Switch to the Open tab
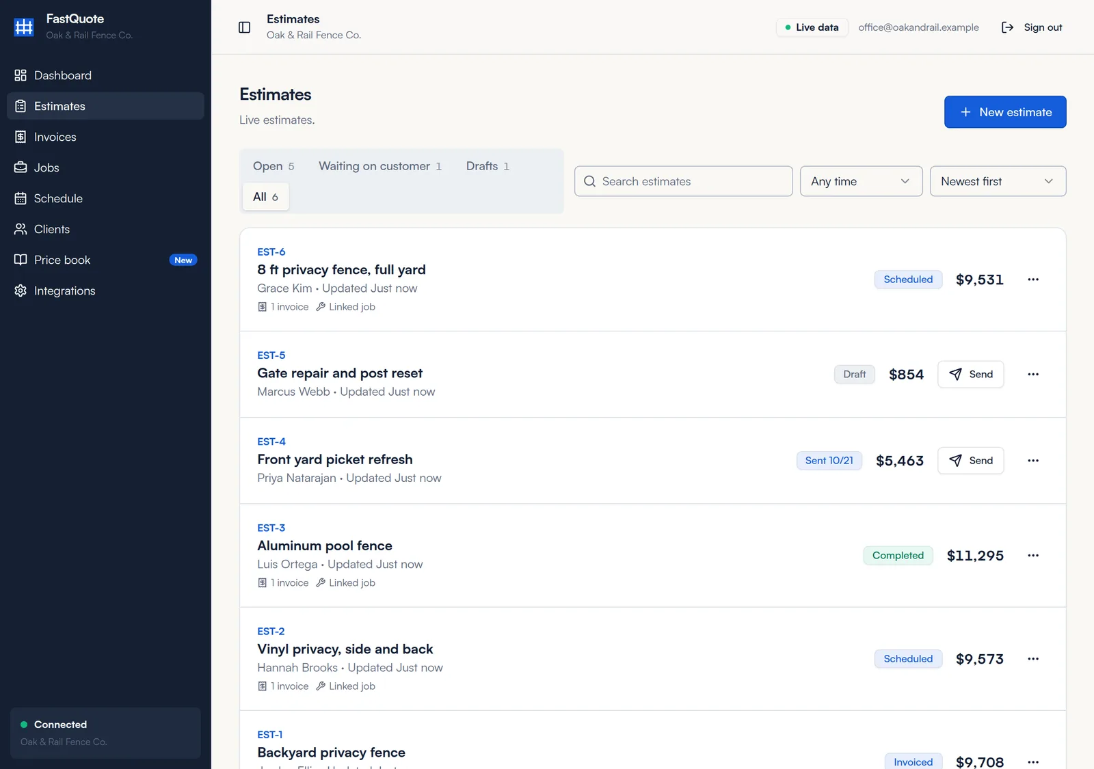 pyautogui.click(x=273, y=166)
